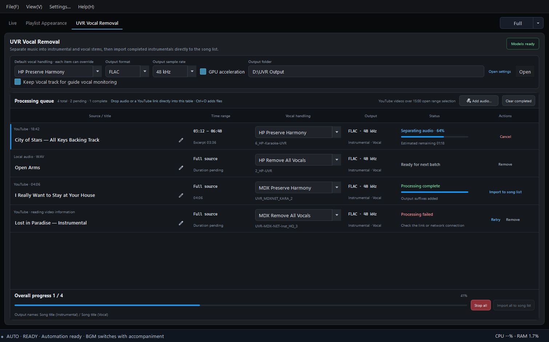Open the Help menu
The width and height of the screenshot is (549, 342).
pos(86,7)
